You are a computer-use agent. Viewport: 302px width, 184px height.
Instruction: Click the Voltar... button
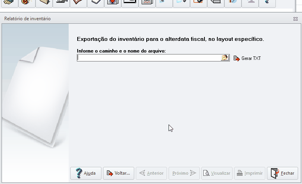click(x=119, y=173)
